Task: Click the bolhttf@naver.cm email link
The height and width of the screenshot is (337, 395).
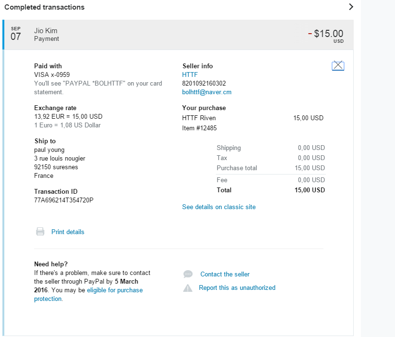Action: [207, 92]
